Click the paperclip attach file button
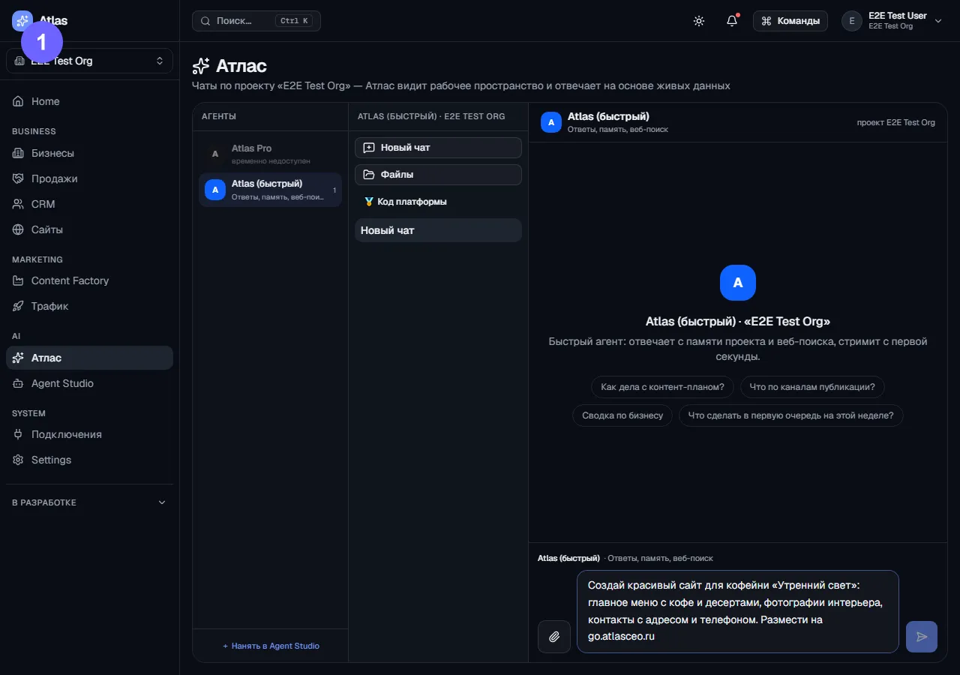The image size is (960, 675). tap(554, 637)
